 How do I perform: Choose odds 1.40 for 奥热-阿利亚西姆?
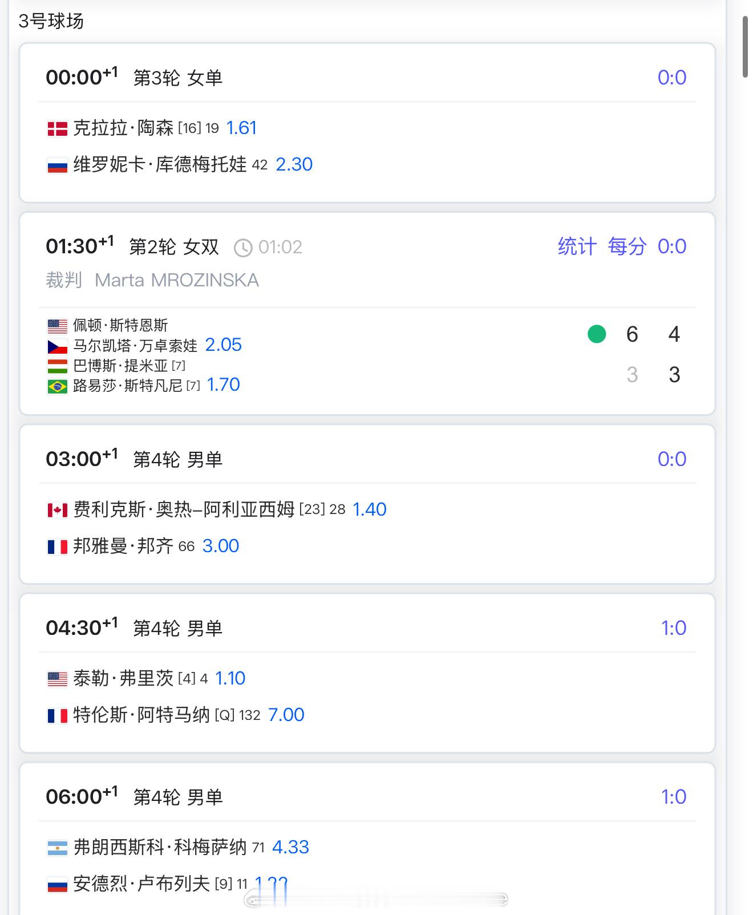click(x=369, y=509)
